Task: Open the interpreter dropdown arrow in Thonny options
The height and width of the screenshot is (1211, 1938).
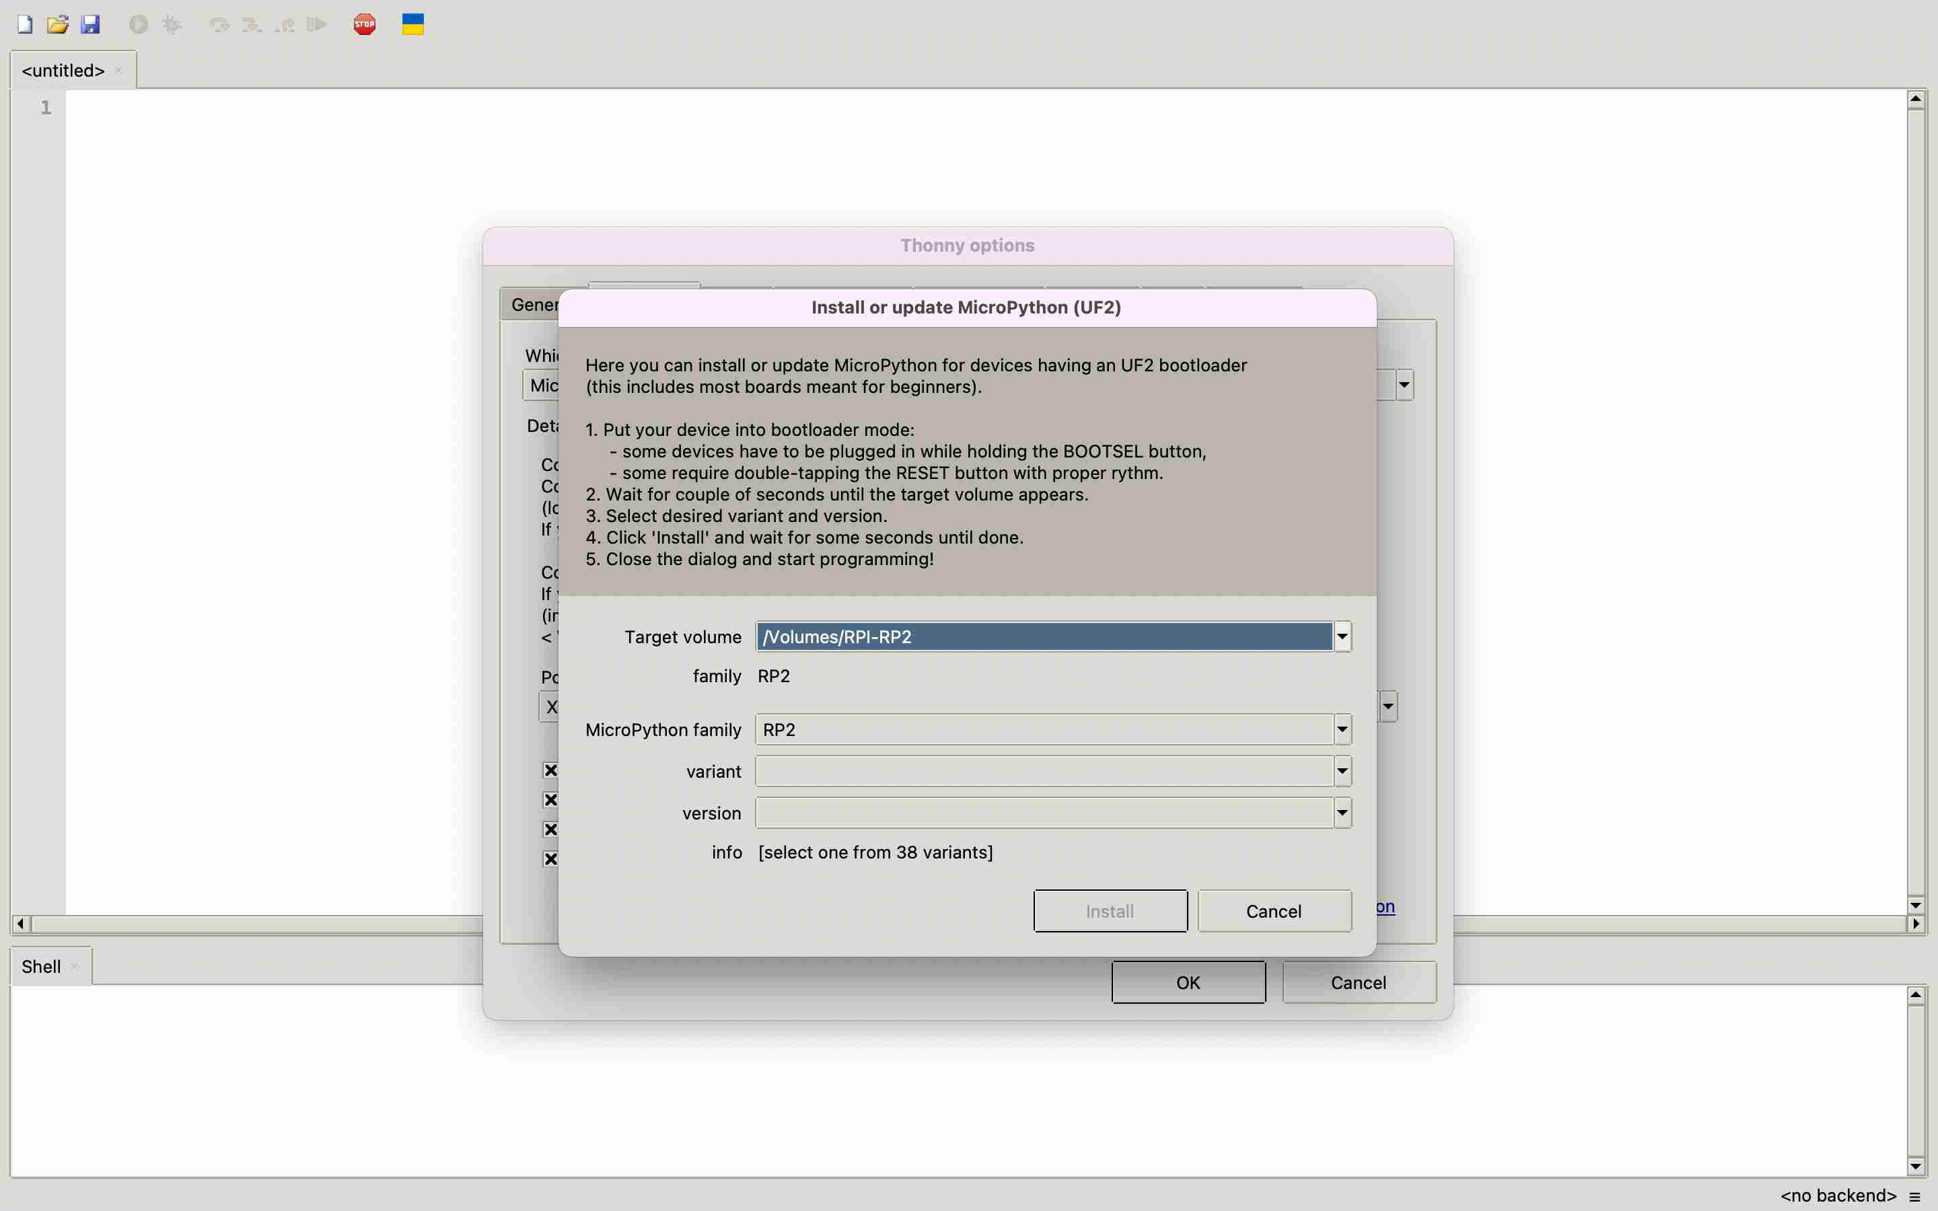Action: point(1404,386)
